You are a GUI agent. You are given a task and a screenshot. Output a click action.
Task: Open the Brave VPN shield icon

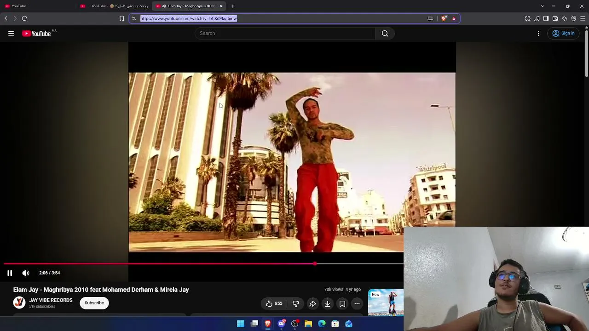point(573,18)
